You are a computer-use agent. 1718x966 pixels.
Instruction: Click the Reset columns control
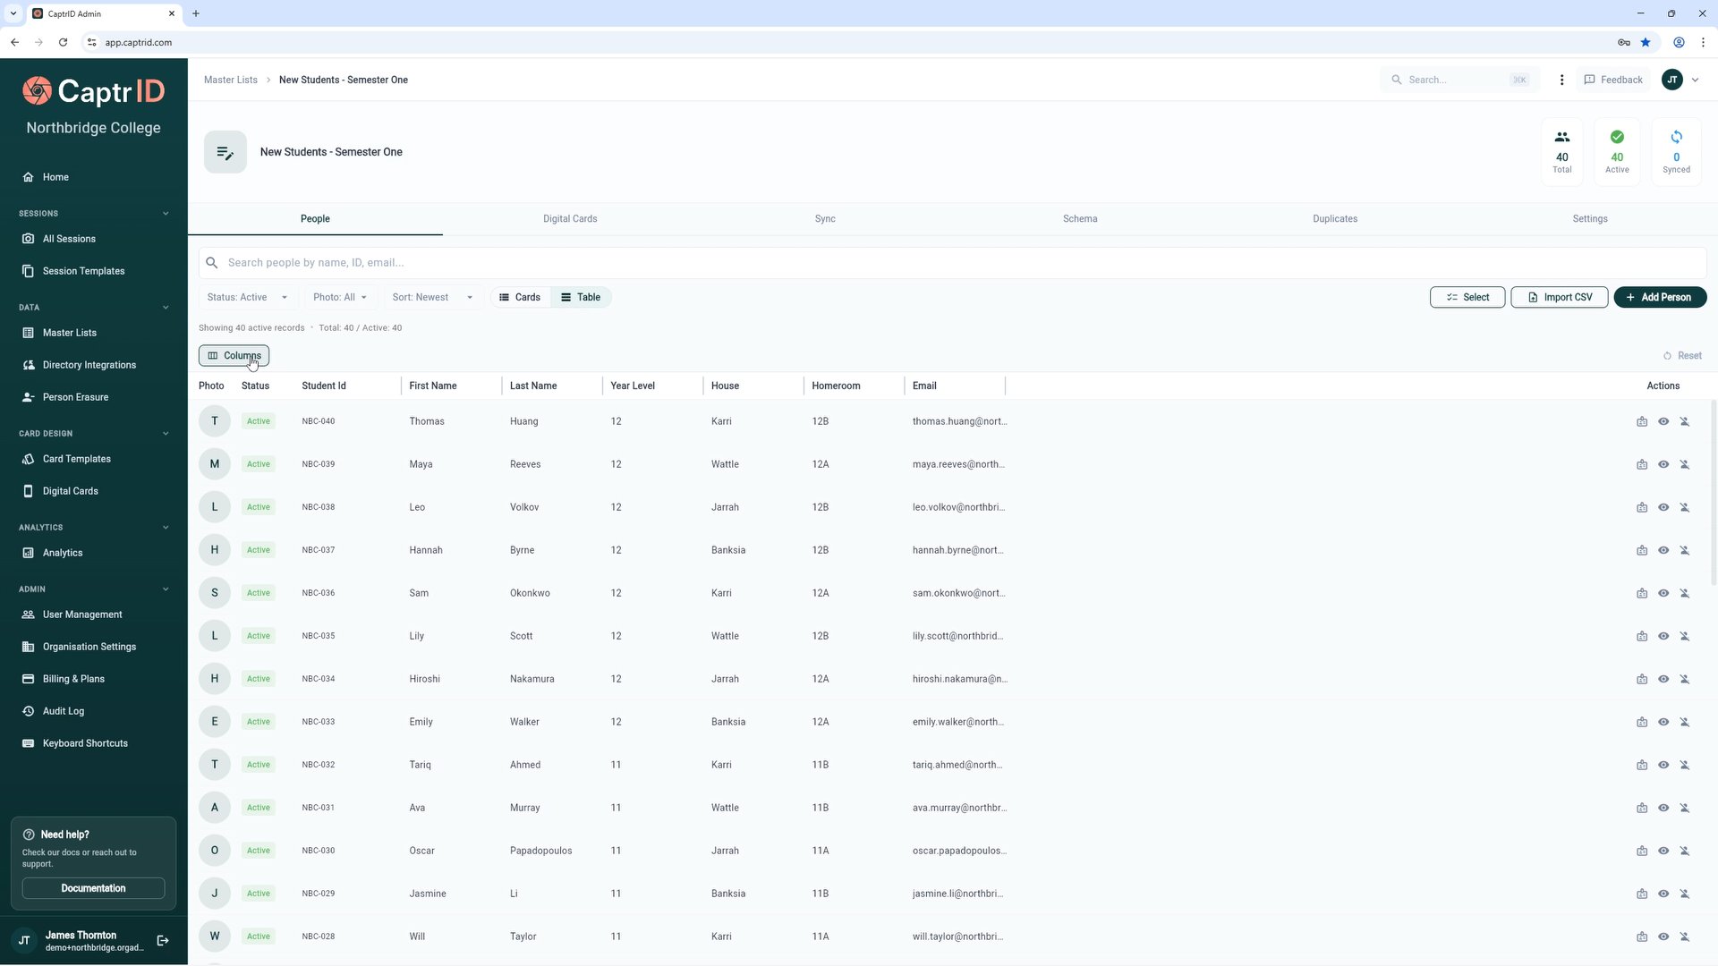pyautogui.click(x=1682, y=356)
